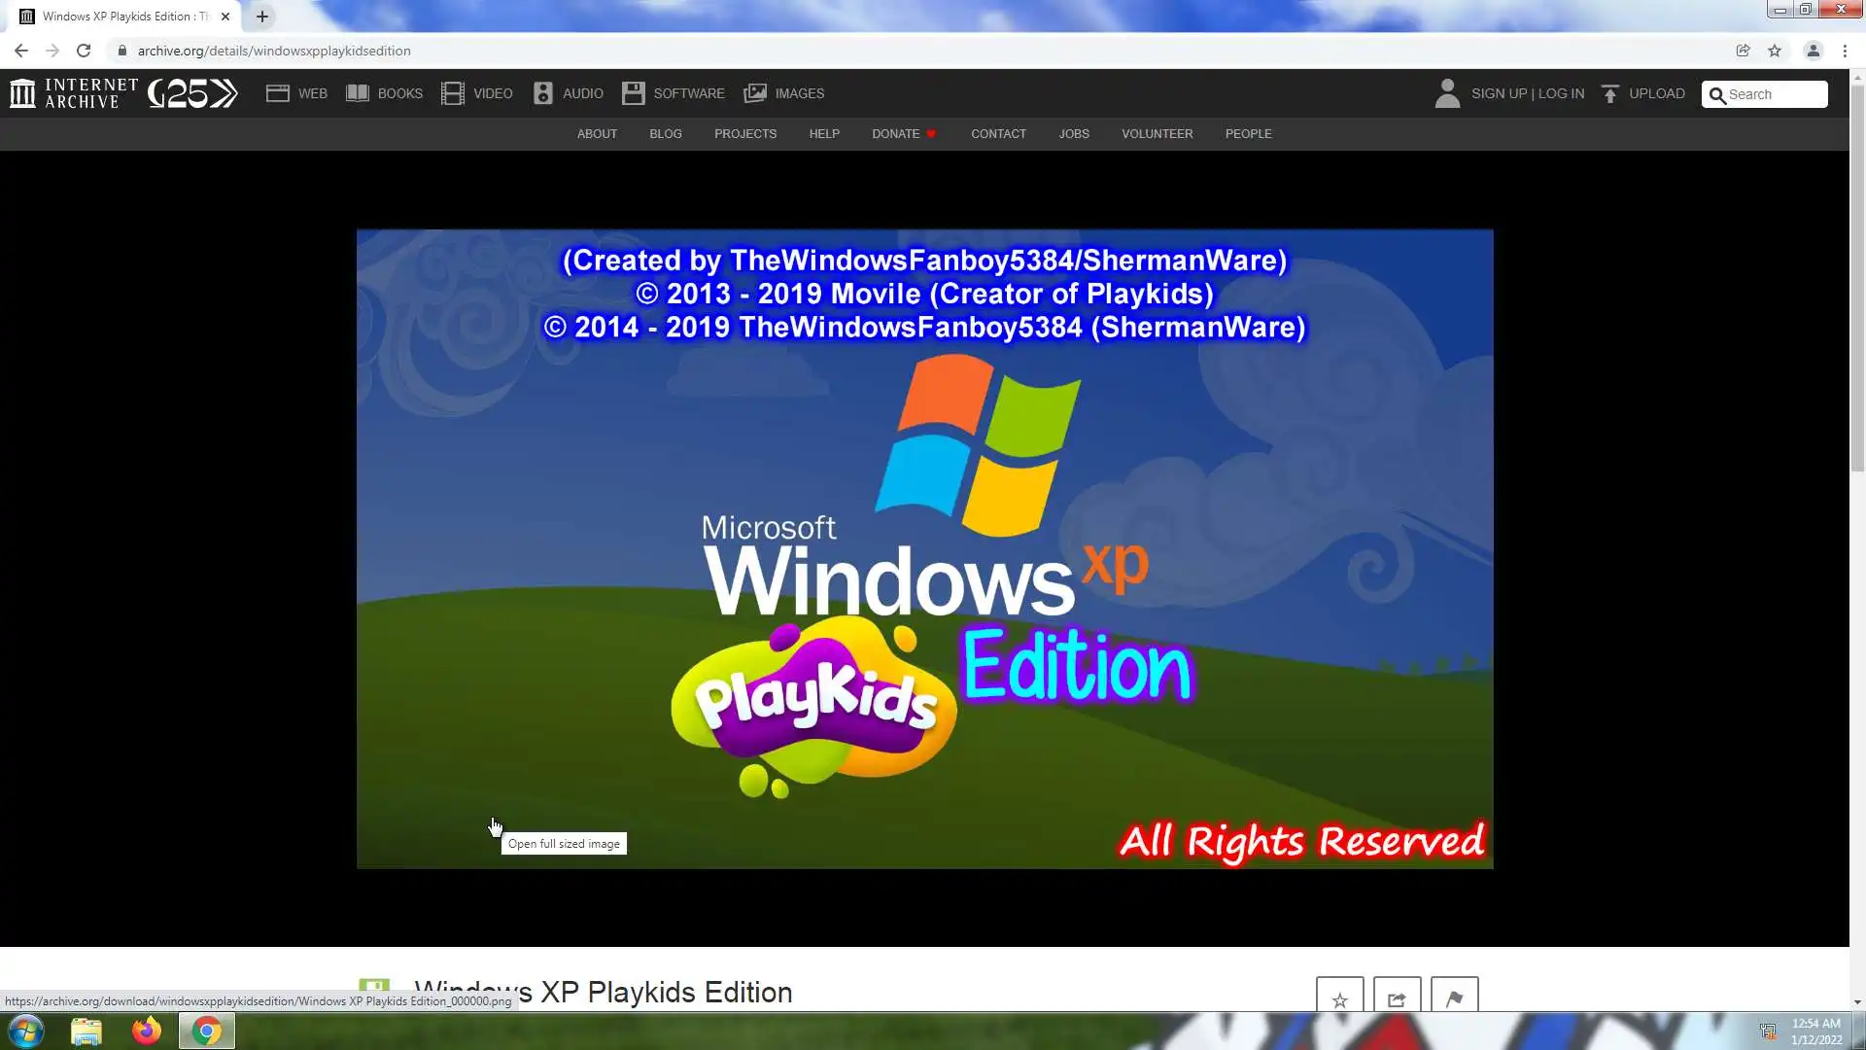Open the full-sized Windows XP Playkids image

(924, 548)
